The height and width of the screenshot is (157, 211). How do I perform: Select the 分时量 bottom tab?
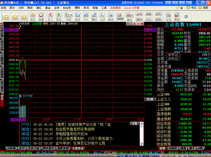[11, 148]
